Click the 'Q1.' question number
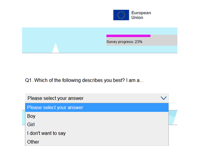This screenshot has height=146, width=200. pos(29,81)
